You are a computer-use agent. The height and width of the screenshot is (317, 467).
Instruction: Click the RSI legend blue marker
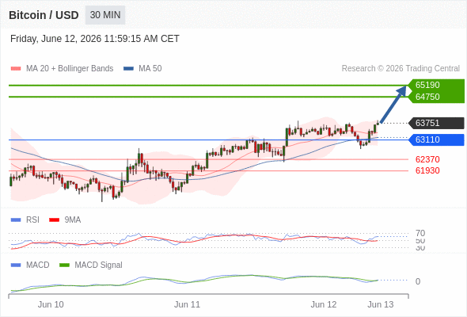tap(16, 220)
